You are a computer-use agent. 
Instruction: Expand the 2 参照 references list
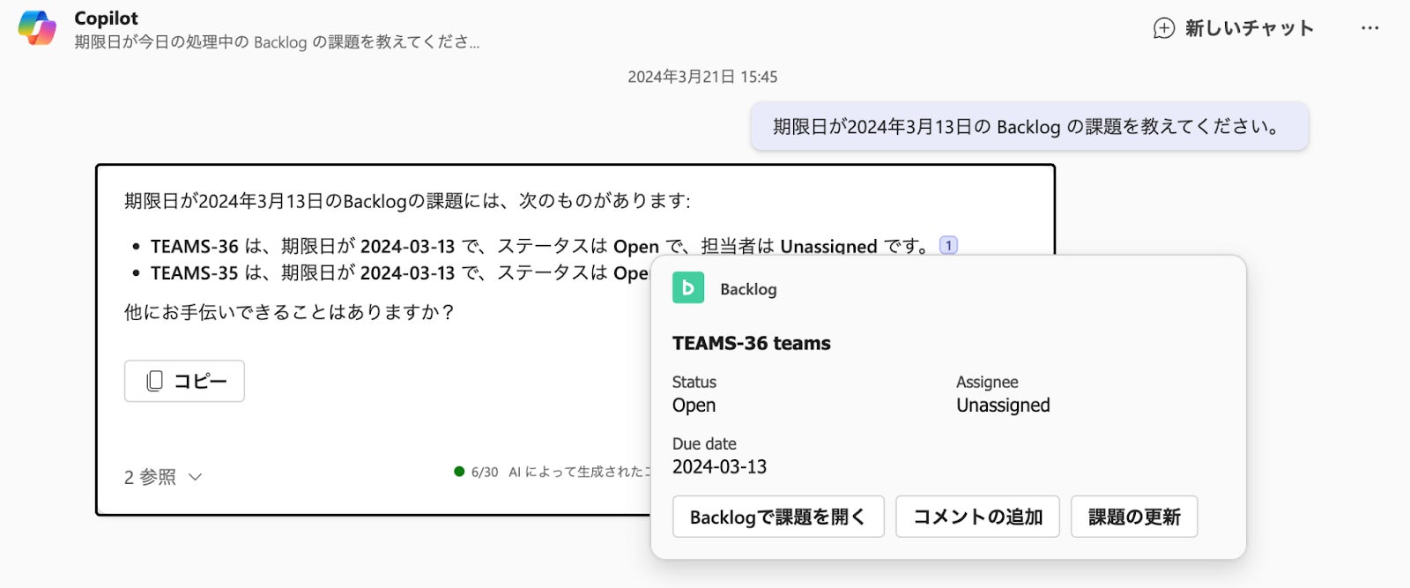click(163, 477)
